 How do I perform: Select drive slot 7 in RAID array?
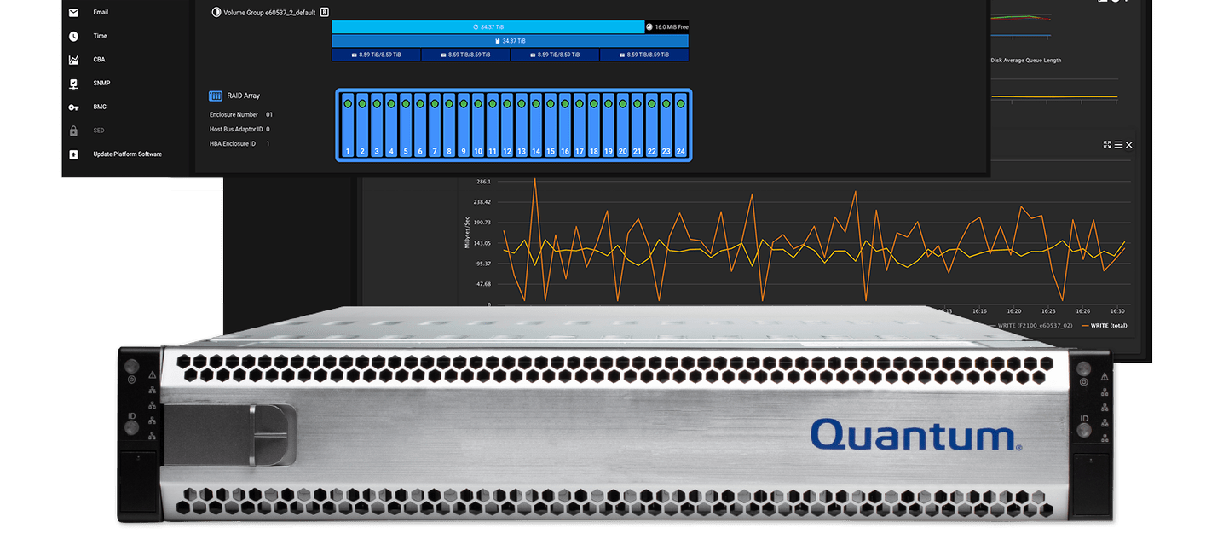tap(435, 126)
